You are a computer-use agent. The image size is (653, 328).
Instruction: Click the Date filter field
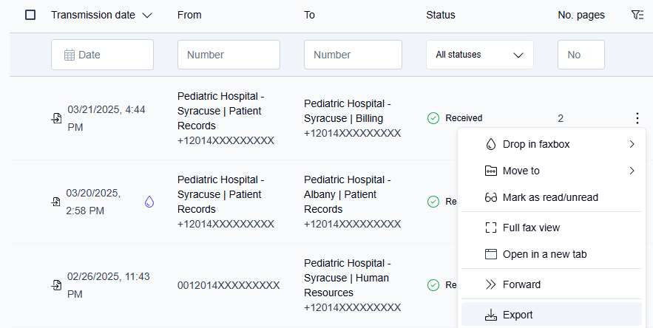coord(102,55)
